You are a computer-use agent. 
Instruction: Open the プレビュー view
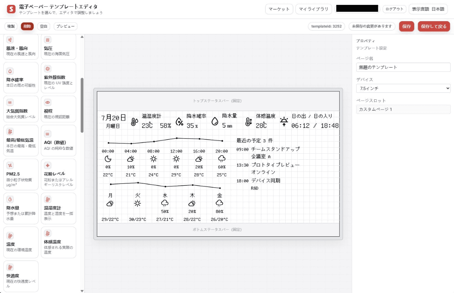[x=65, y=26]
